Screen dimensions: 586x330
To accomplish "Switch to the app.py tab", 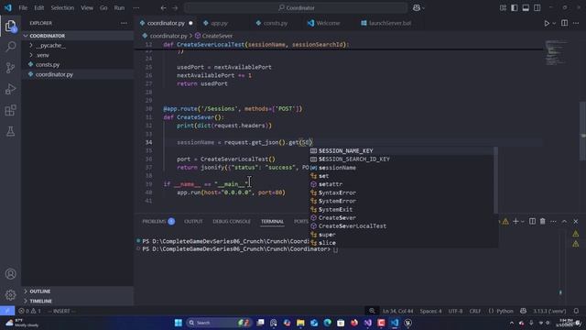I will tap(219, 23).
